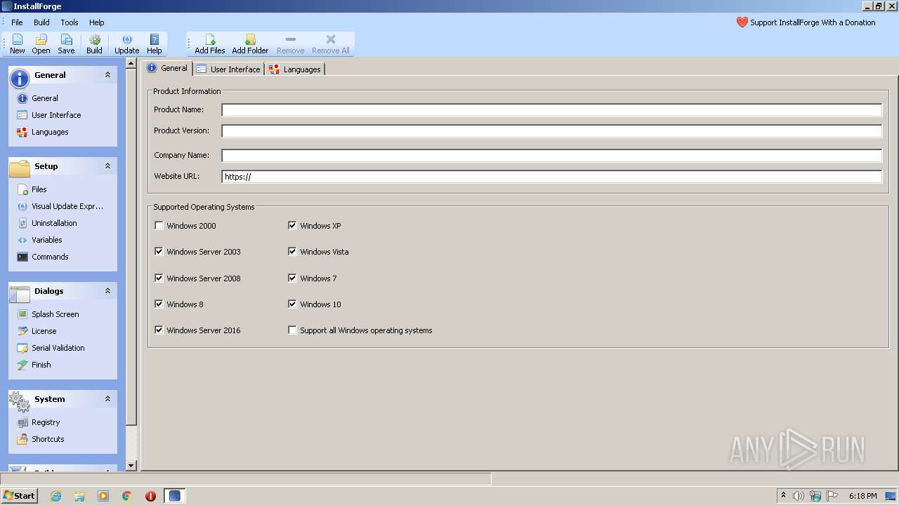Click the donation heart icon
This screenshot has width=899, height=505.
click(742, 22)
